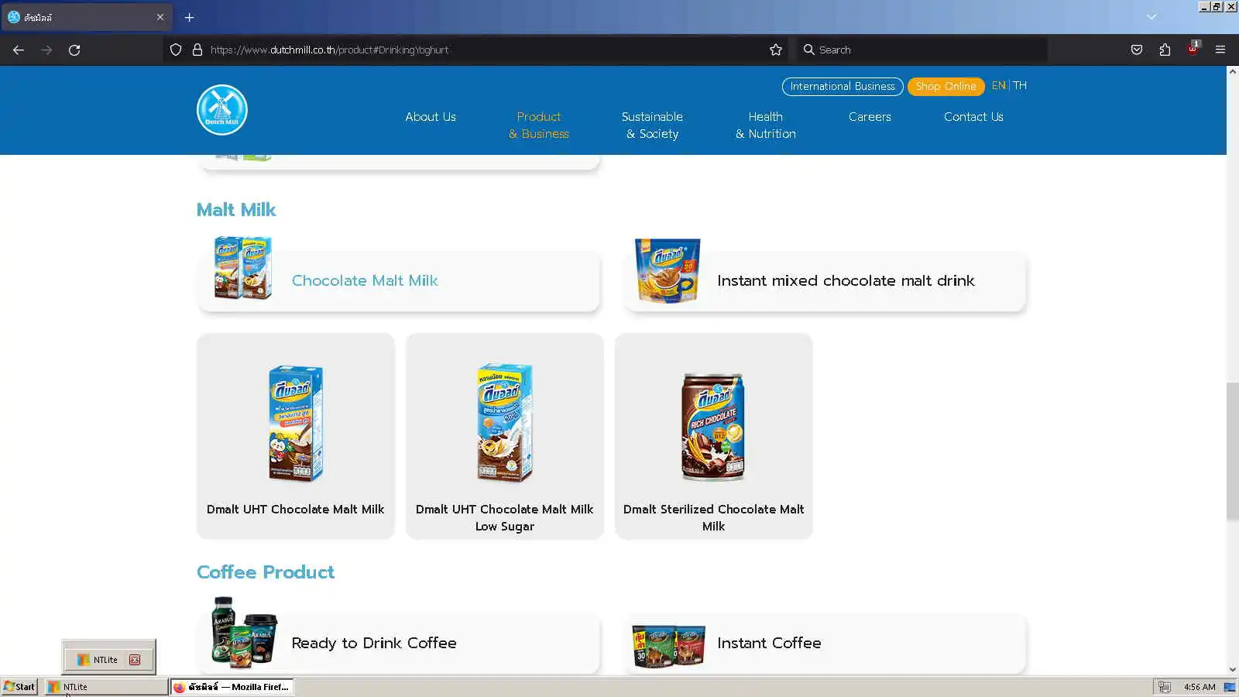Open the Firefox hamburger application menu

pos(1220,50)
